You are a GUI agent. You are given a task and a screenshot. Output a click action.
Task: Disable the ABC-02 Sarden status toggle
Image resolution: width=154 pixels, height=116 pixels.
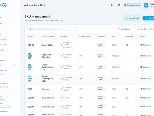(x=141, y=45)
